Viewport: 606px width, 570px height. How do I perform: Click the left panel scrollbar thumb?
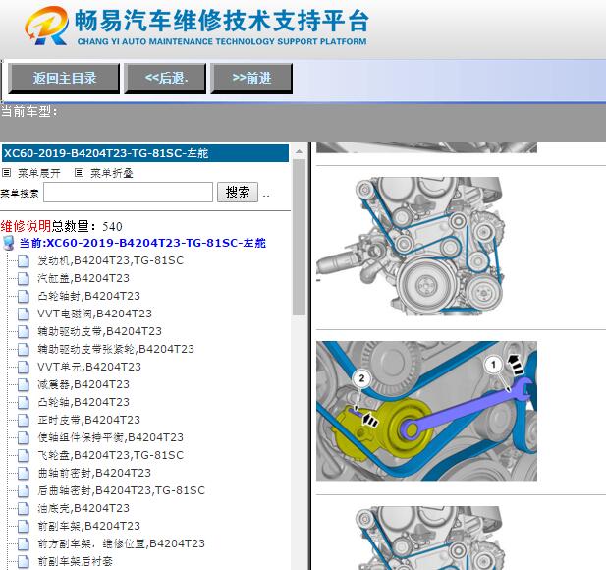[x=299, y=237]
